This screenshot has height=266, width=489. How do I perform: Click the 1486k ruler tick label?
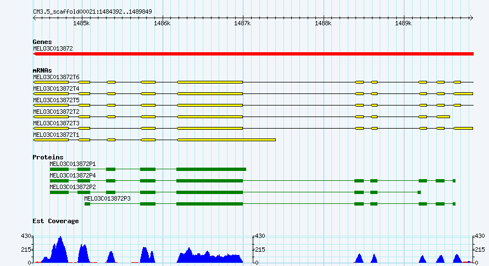[162, 24]
